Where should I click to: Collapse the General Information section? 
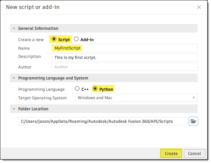(14, 28)
